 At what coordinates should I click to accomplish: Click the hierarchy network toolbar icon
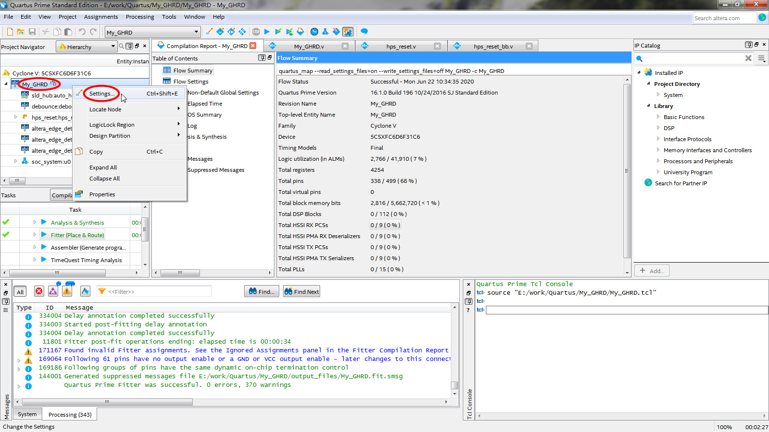325,32
